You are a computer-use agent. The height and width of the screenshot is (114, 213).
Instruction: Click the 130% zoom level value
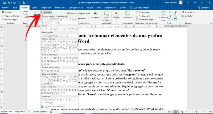pyautogui.click(x=210, y=112)
